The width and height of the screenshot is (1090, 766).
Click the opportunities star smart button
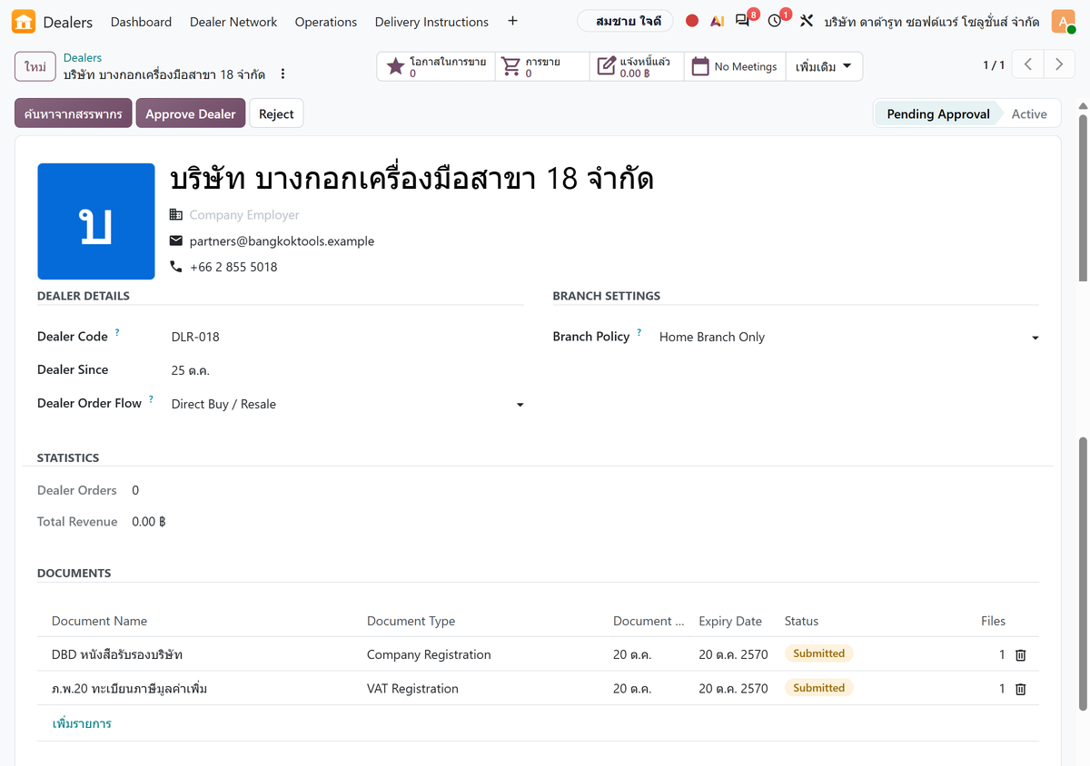437,66
